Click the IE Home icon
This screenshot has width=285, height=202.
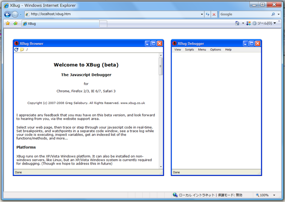[x=237, y=23]
